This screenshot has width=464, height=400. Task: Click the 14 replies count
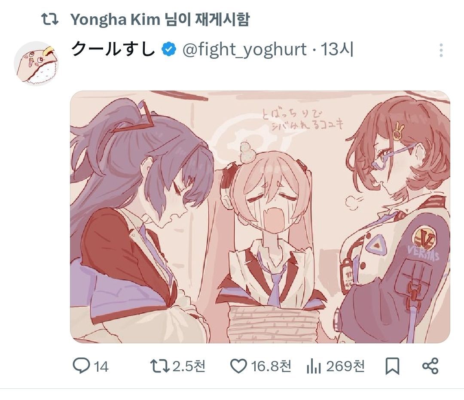pyautogui.click(x=101, y=367)
